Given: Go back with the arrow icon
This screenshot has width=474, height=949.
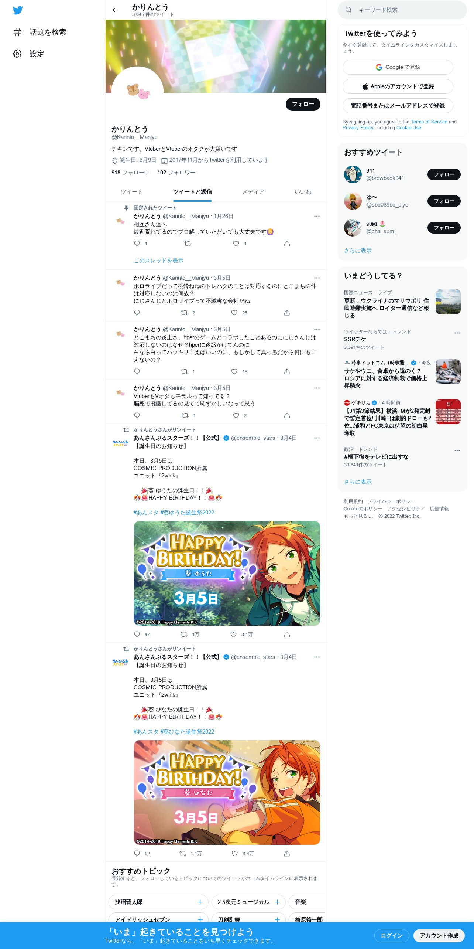Looking at the screenshot, I should coord(115,10).
